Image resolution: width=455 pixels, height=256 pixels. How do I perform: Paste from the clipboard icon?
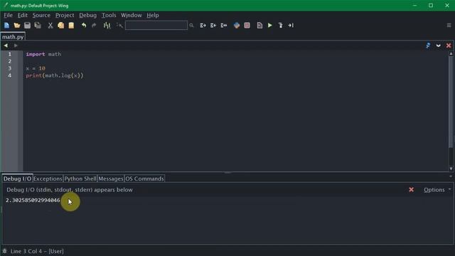pos(71,26)
